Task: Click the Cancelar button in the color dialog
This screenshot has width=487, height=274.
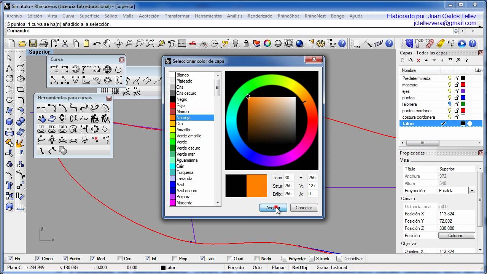Action: (304, 208)
